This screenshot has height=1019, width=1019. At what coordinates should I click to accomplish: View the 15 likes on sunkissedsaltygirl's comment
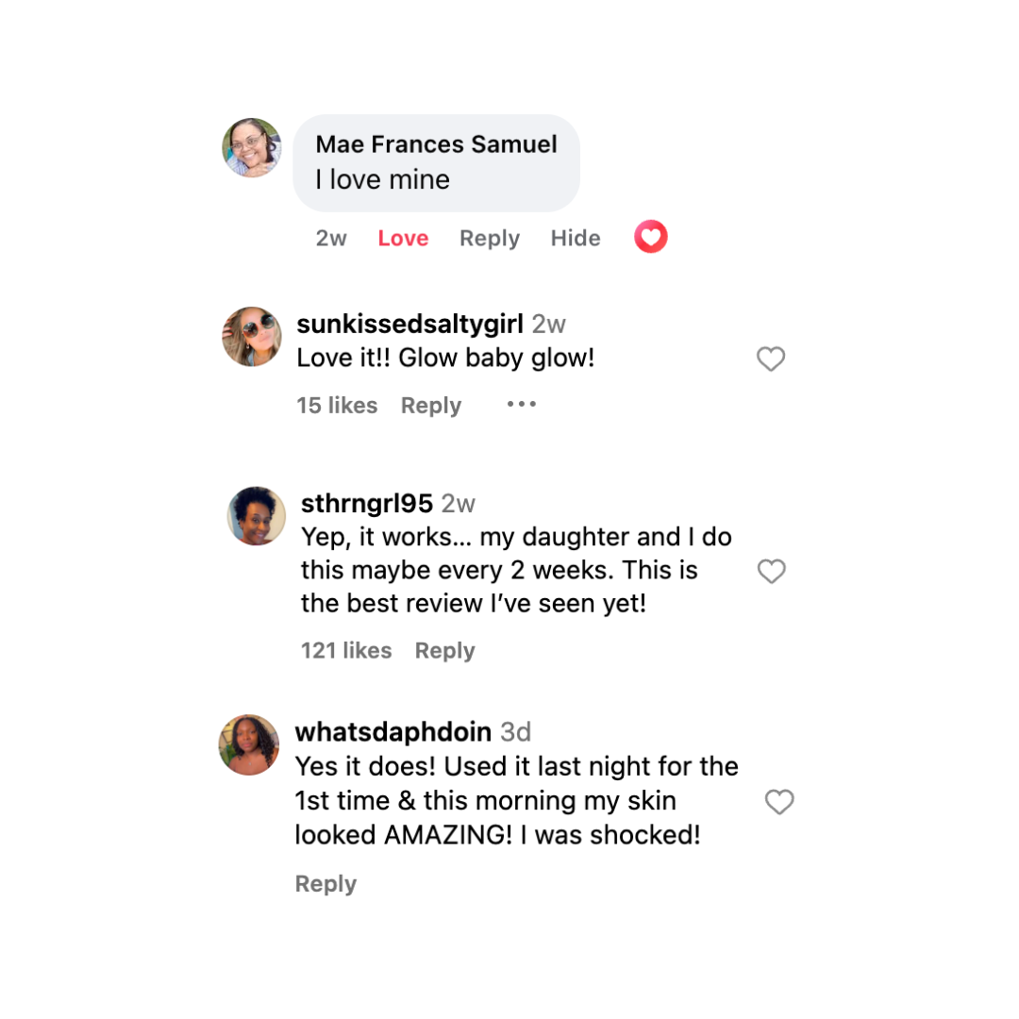pyautogui.click(x=337, y=406)
